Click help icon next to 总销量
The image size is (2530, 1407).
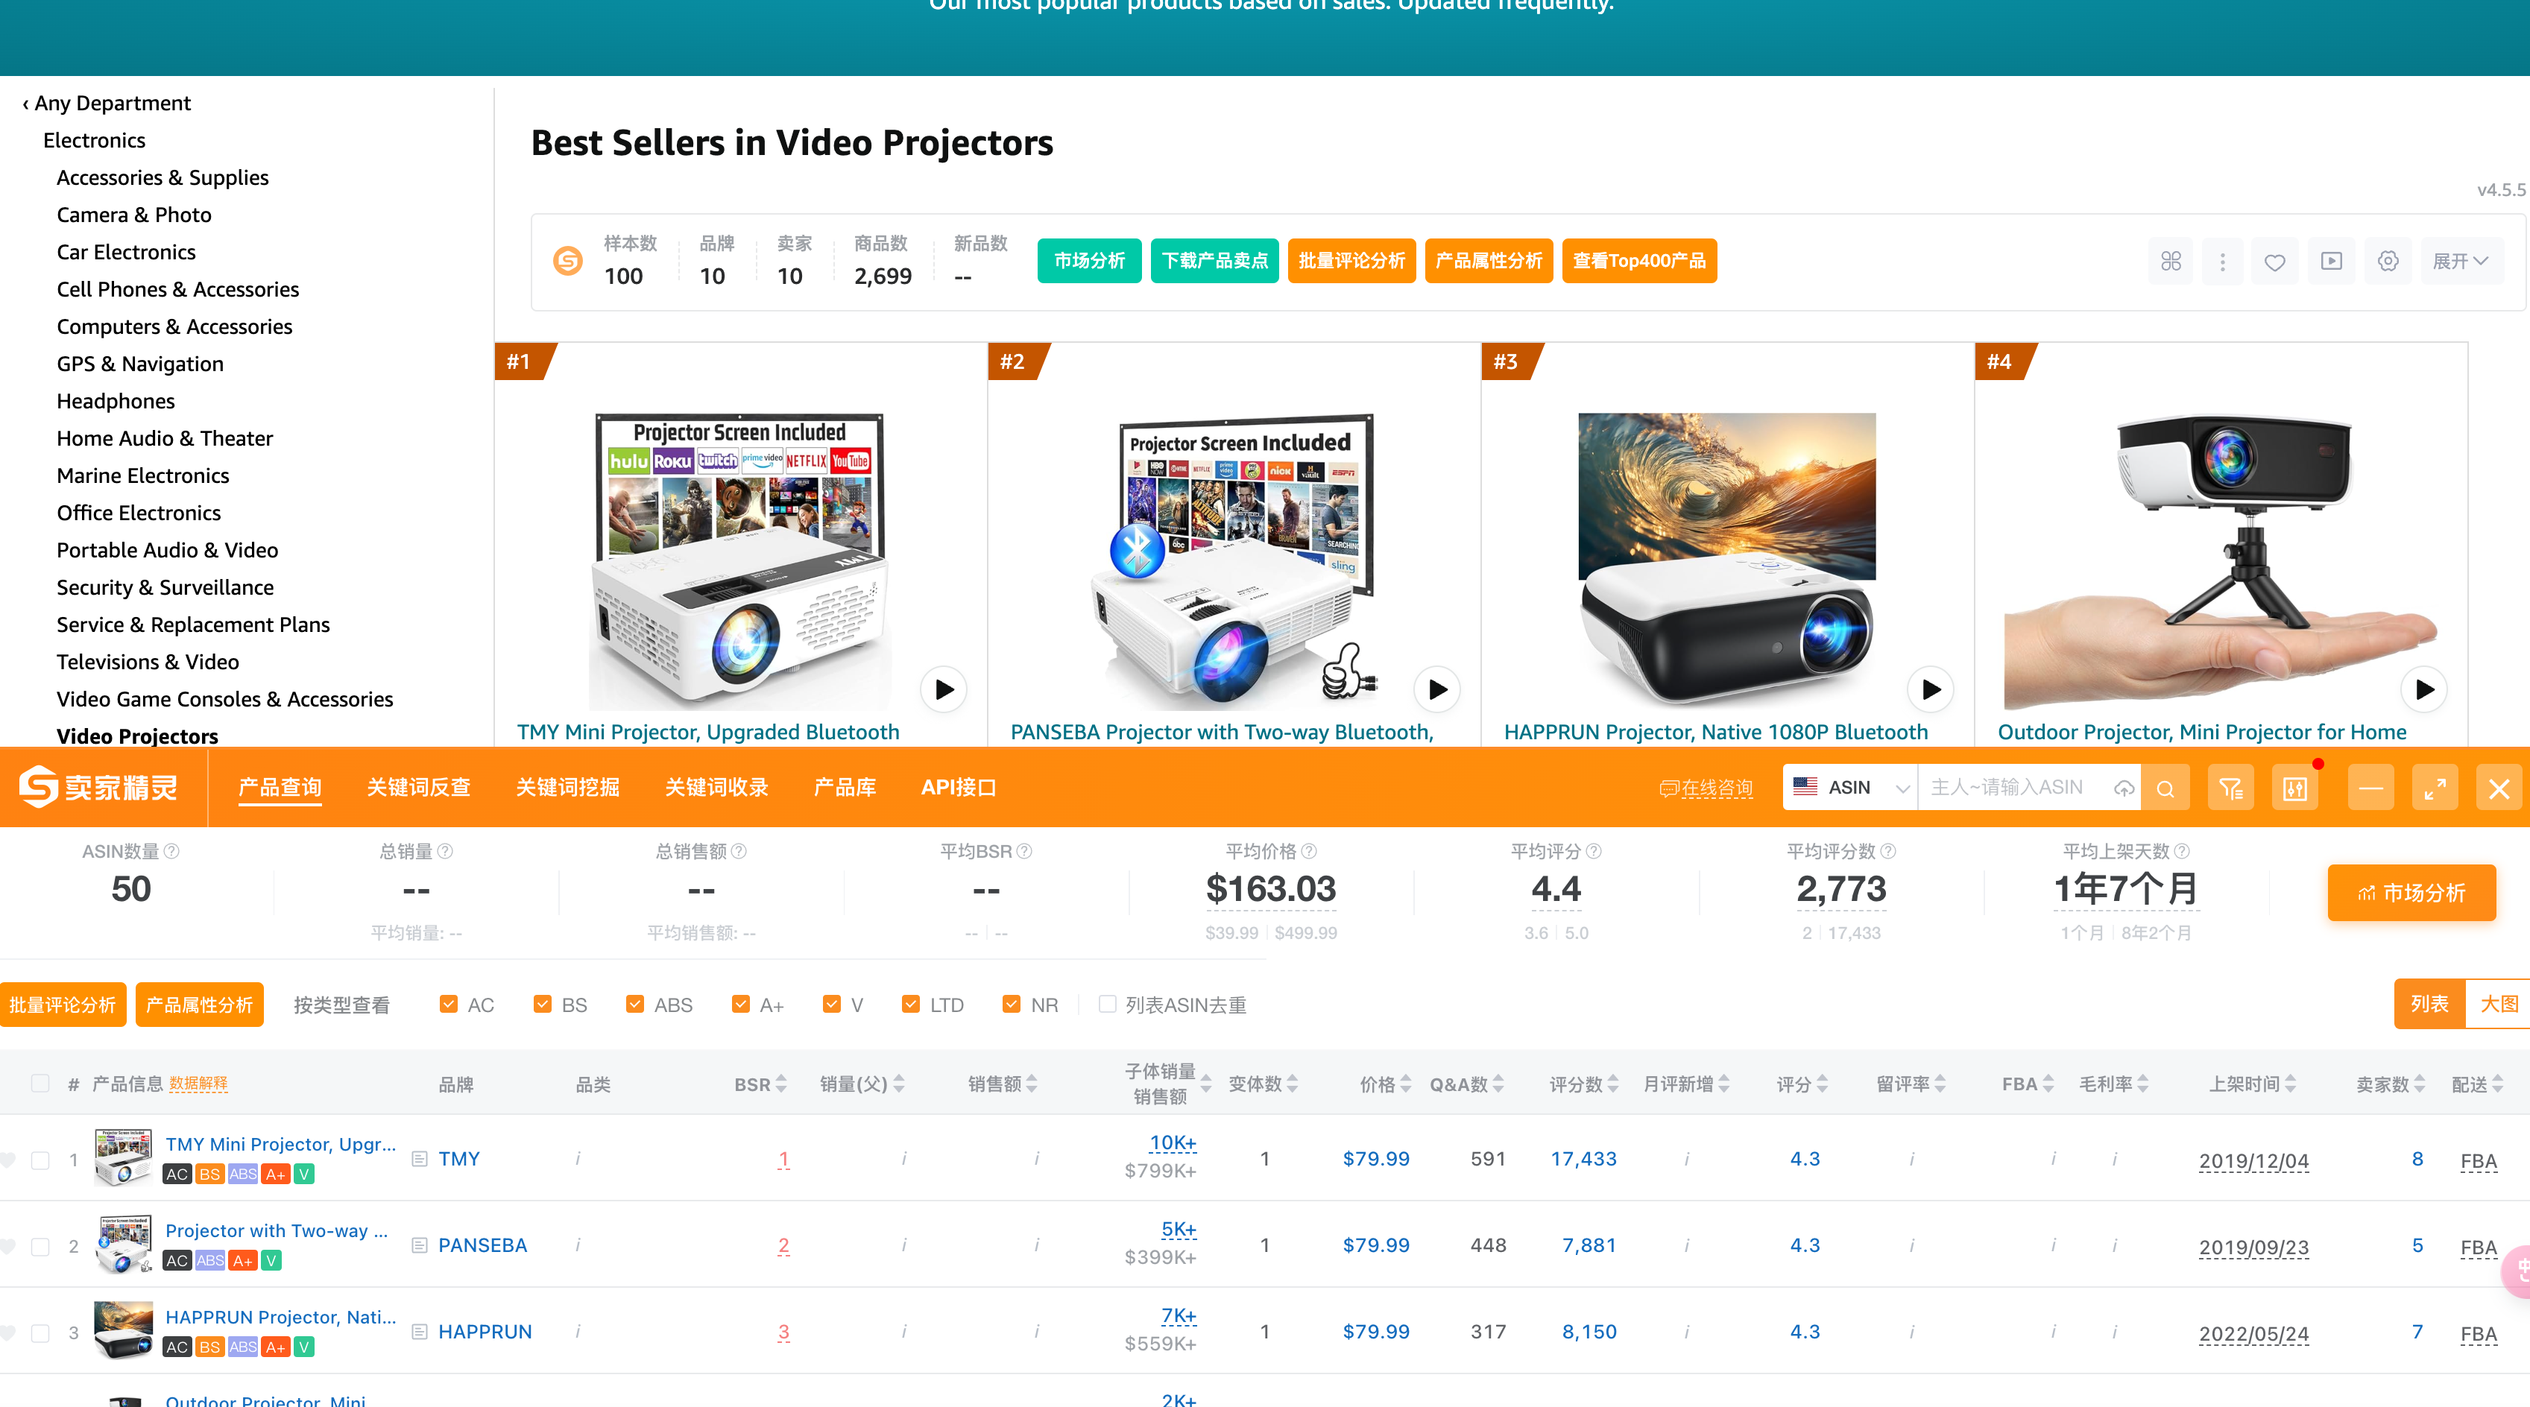click(445, 851)
